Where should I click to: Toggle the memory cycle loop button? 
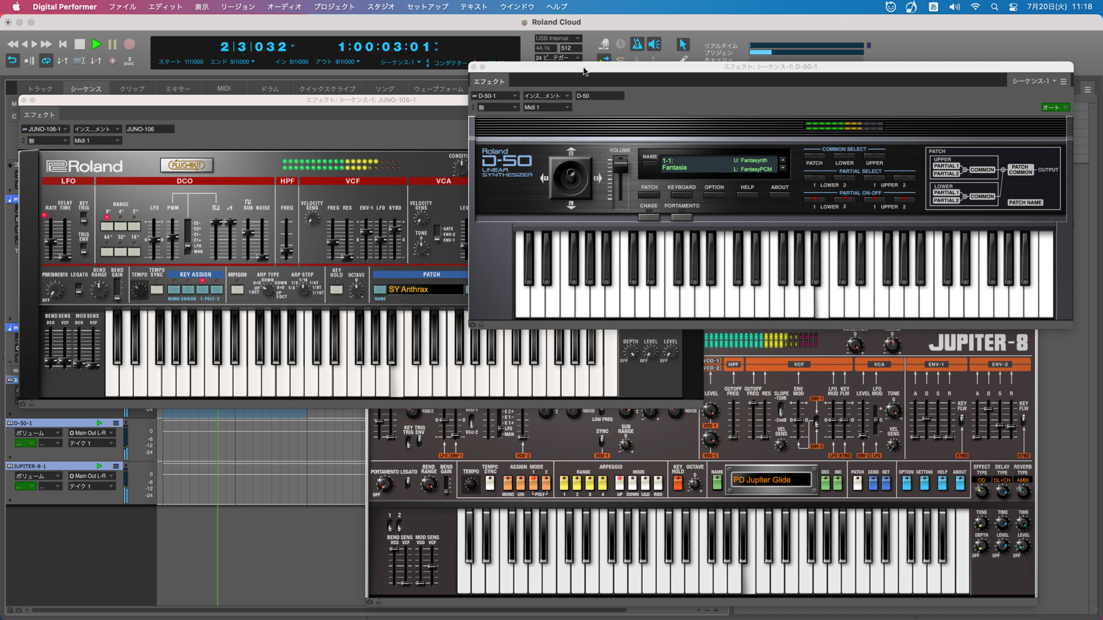click(x=46, y=61)
